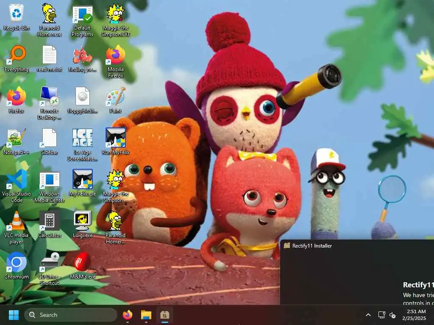Open the muted volume tray icon
The height and width of the screenshot is (325, 434).
point(392,315)
